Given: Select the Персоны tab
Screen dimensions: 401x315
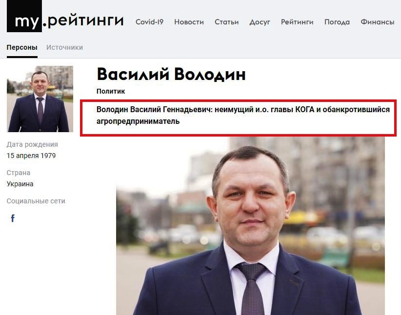Looking at the screenshot, I should click(x=22, y=48).
